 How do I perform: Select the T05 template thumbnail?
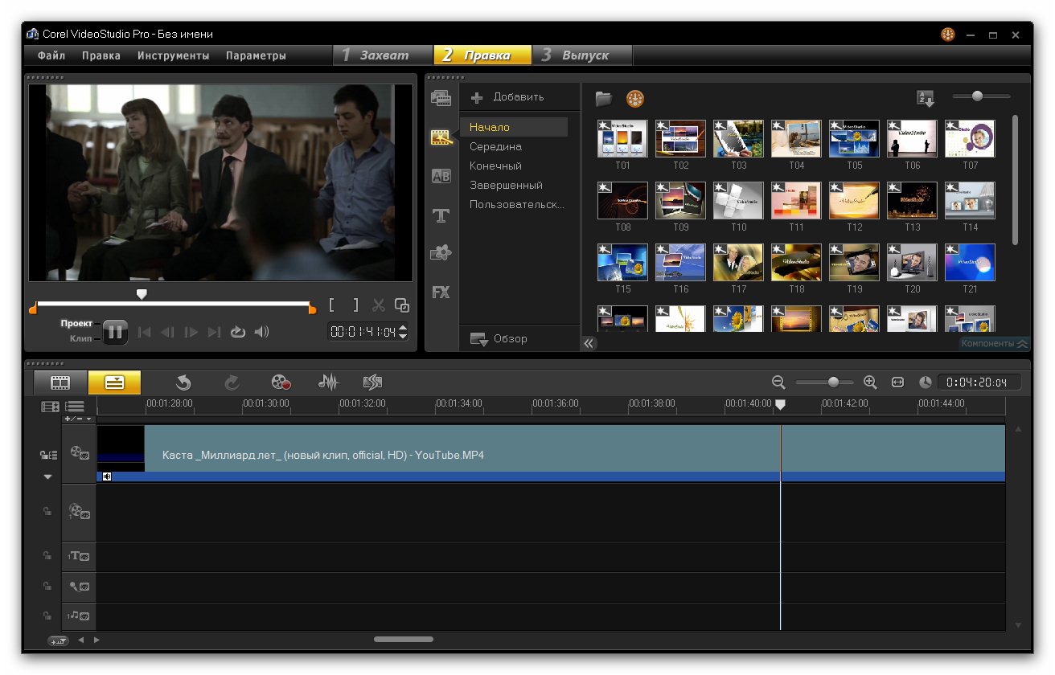pos(854,138)
